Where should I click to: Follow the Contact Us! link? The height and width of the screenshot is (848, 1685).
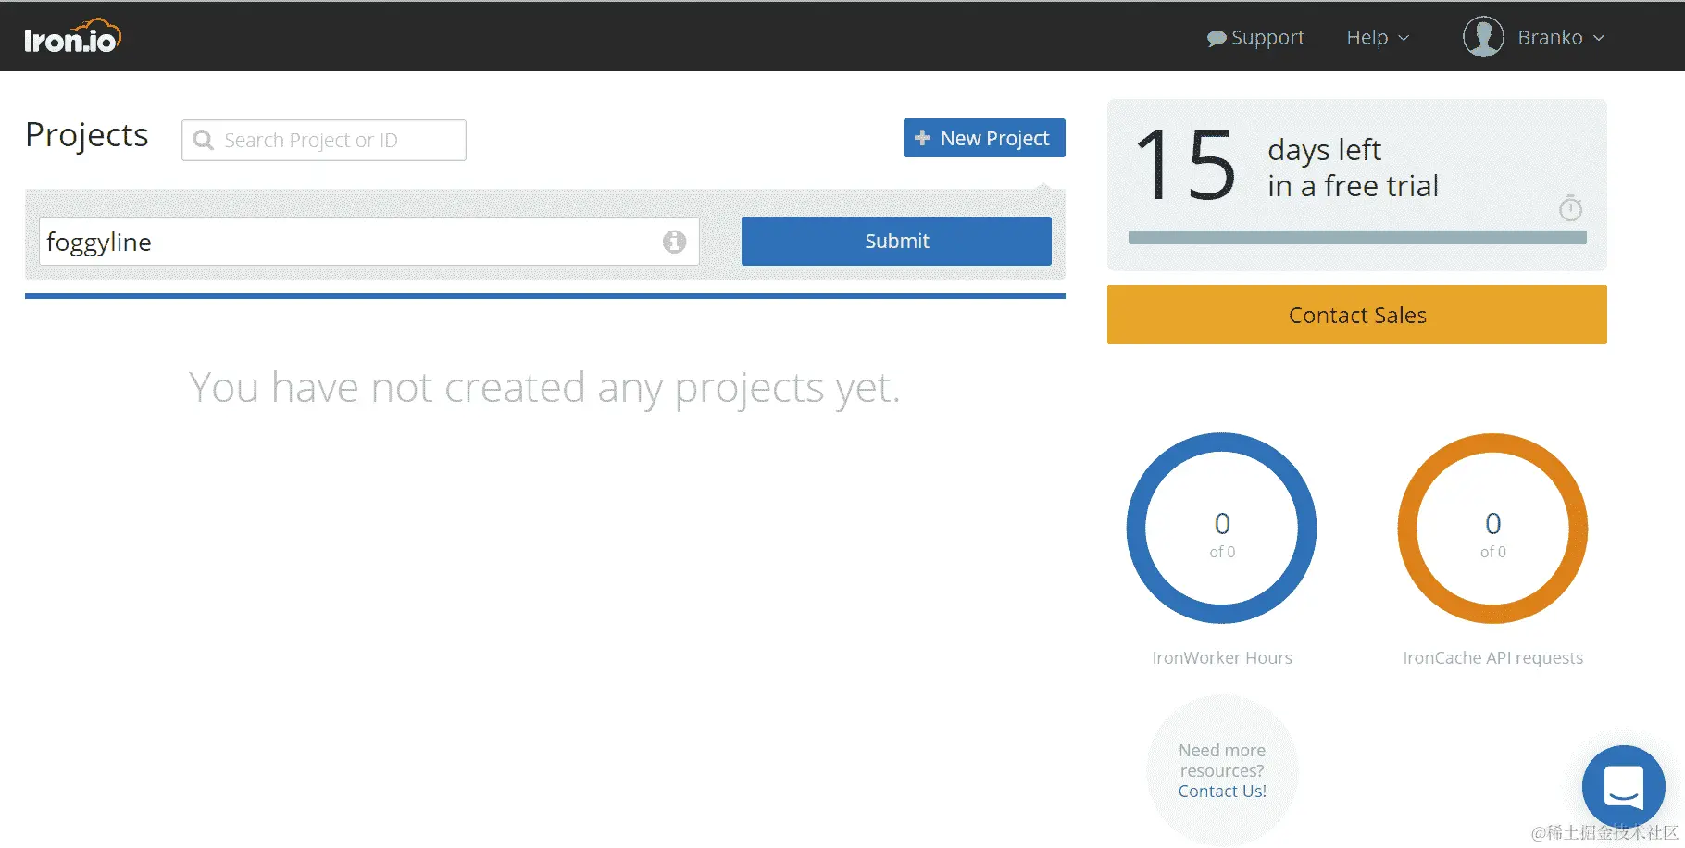point(1222,791)
